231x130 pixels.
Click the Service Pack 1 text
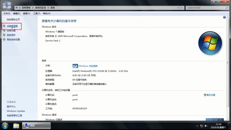point(53,40)
